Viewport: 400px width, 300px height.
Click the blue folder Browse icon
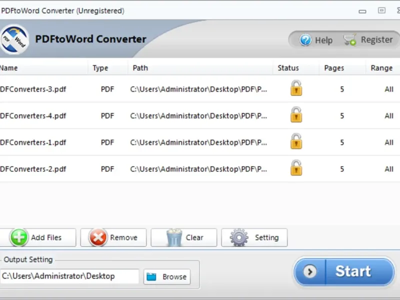[151, 276]
